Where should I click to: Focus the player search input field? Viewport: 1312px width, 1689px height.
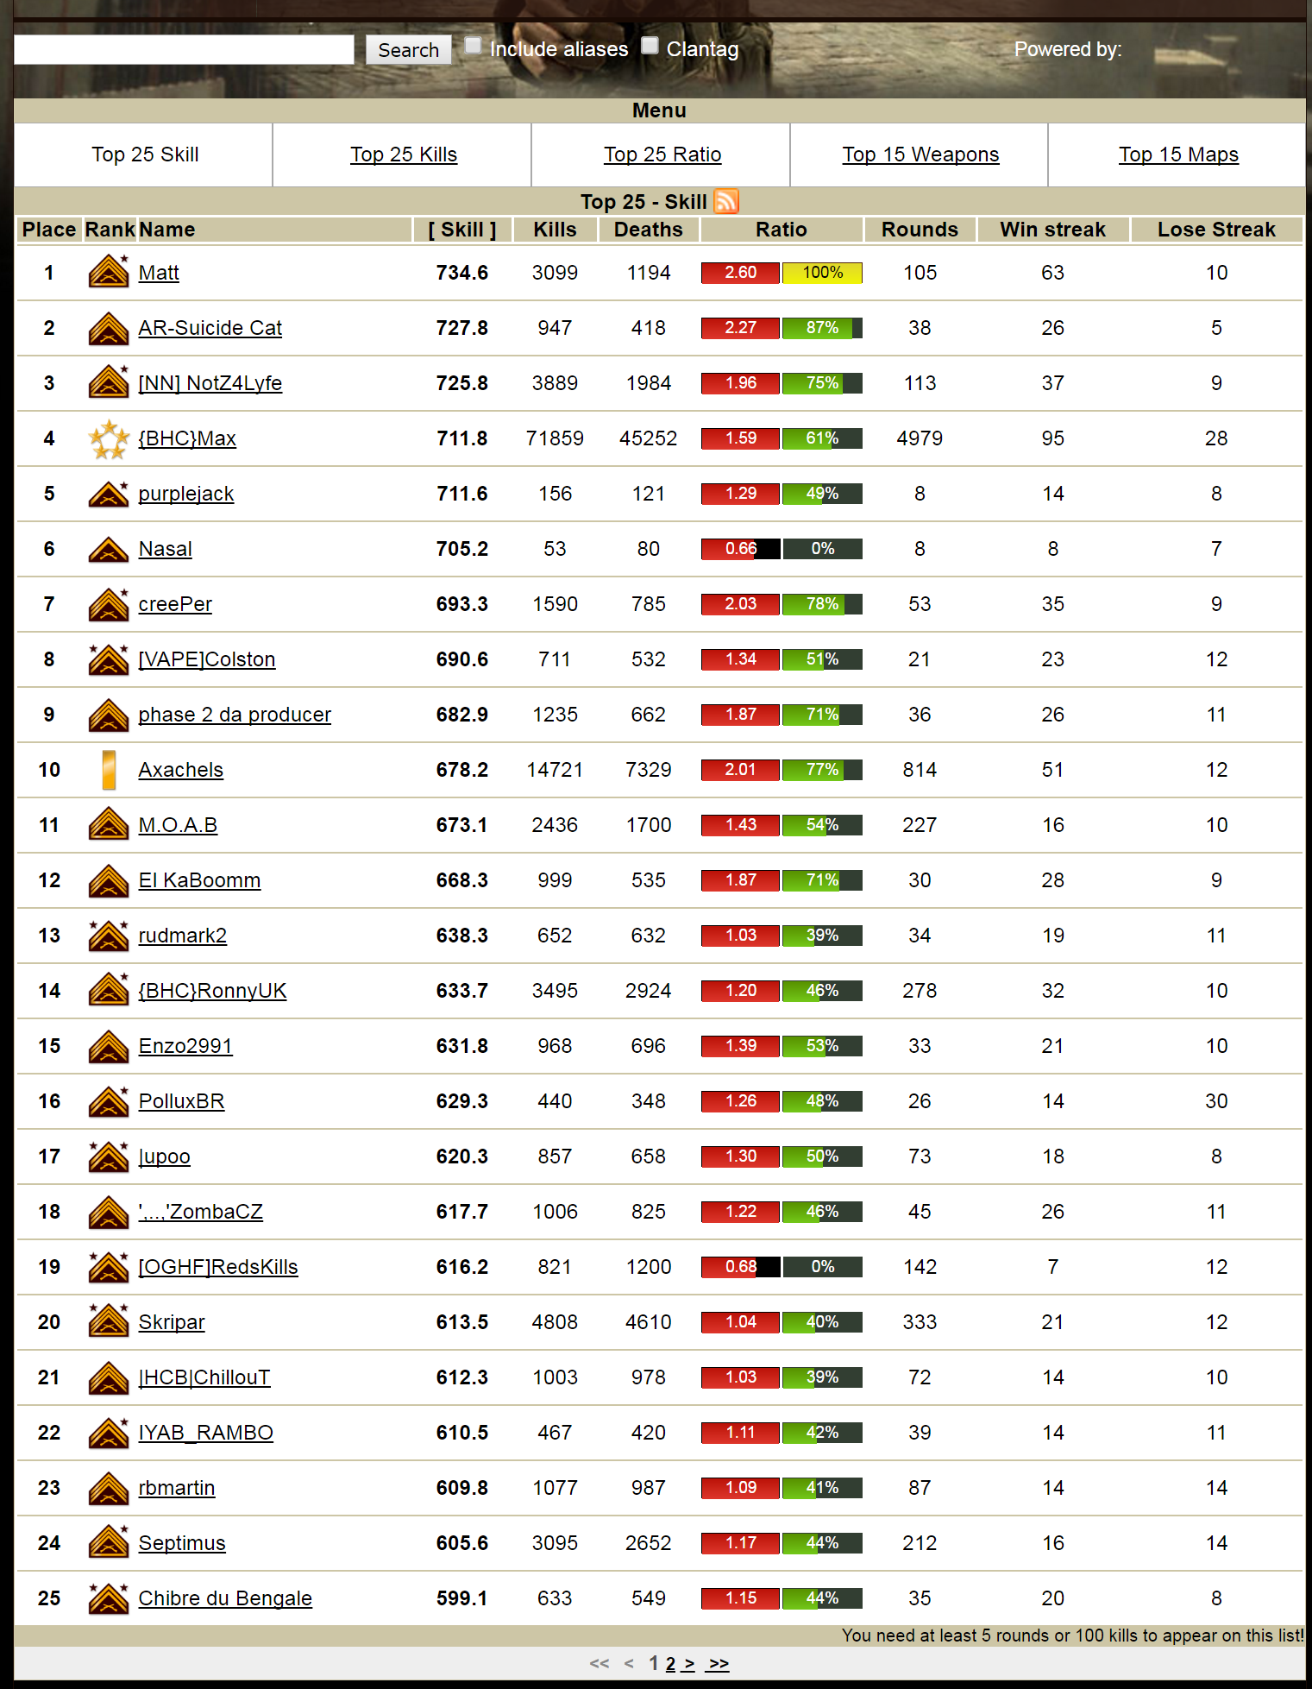pyautogui.click(x=184, y=49)
